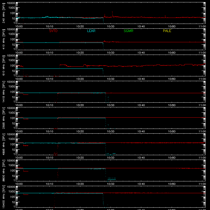
Task: Select the 8800 MHz [SFU] axis label
Action: [3, 170]
